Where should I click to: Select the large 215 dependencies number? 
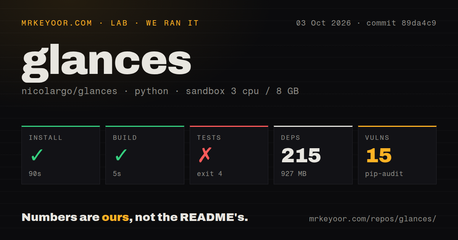[x=301, y=155]
